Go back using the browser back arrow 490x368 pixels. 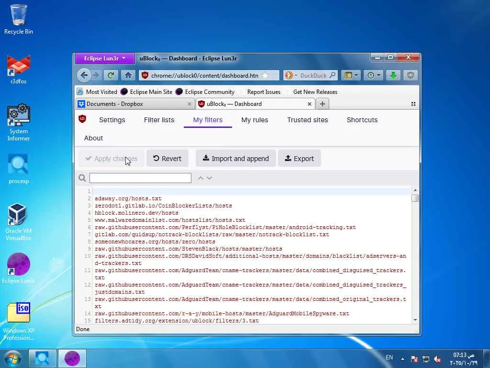coord(84,75)
